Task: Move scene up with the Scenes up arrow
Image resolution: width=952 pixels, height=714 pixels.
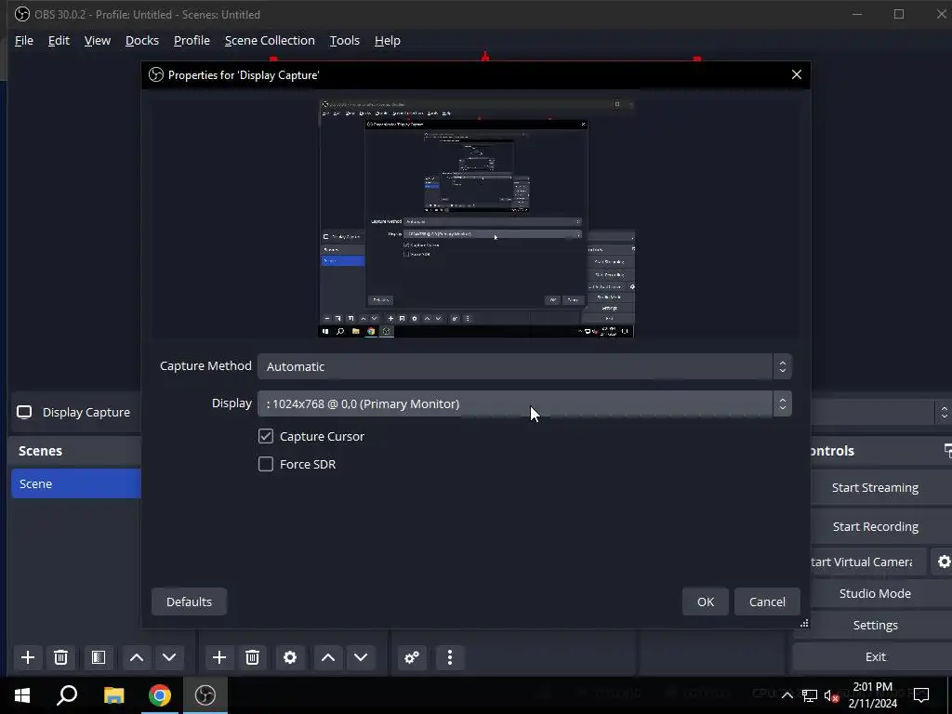Action: [x=137, y=657]
